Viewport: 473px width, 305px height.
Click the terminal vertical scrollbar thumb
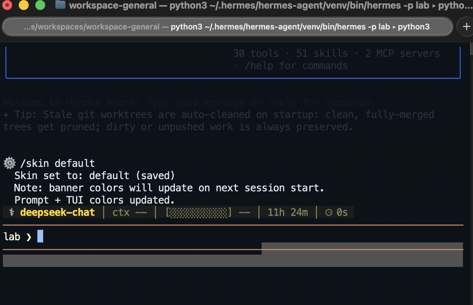pos(471,49)
